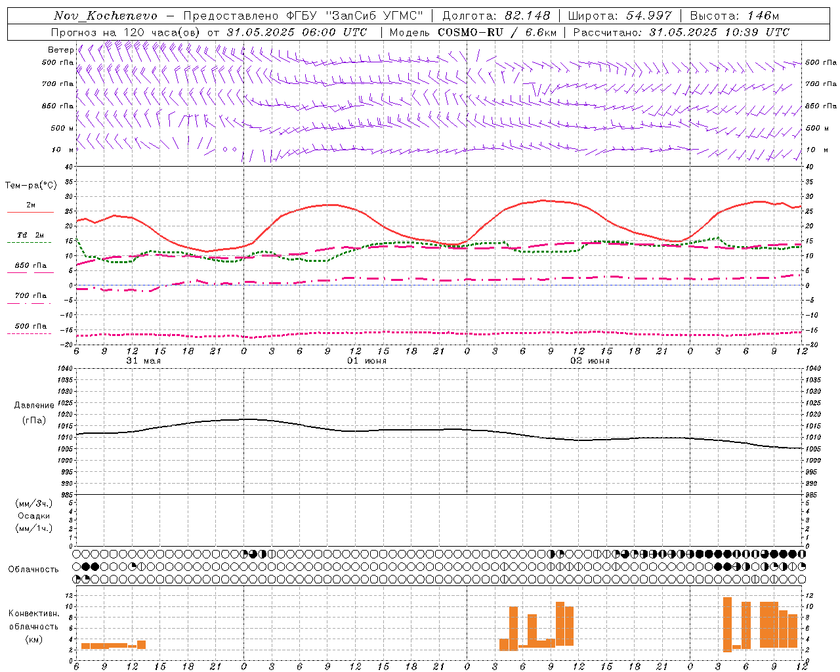Click the 2м temperature legend entry
840x672 pixels.
coord(31,205)
